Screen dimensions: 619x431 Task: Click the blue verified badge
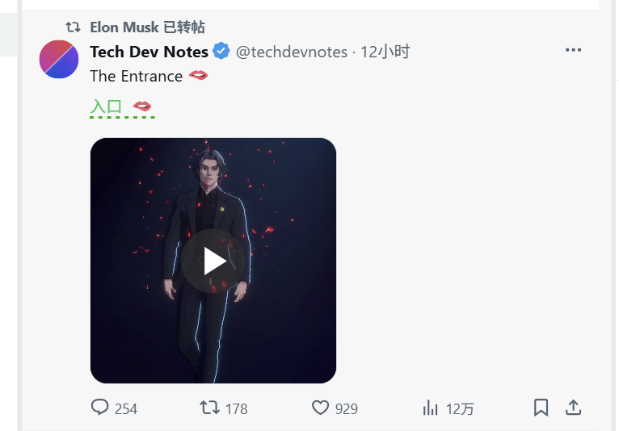click(221, 51)
